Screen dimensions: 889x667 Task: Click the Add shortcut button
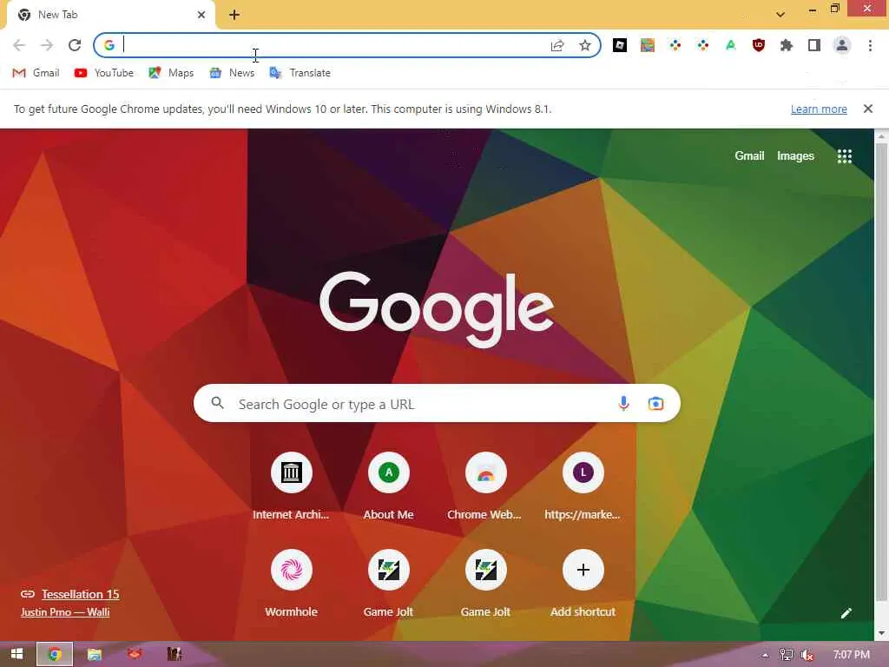click(583, 584)
